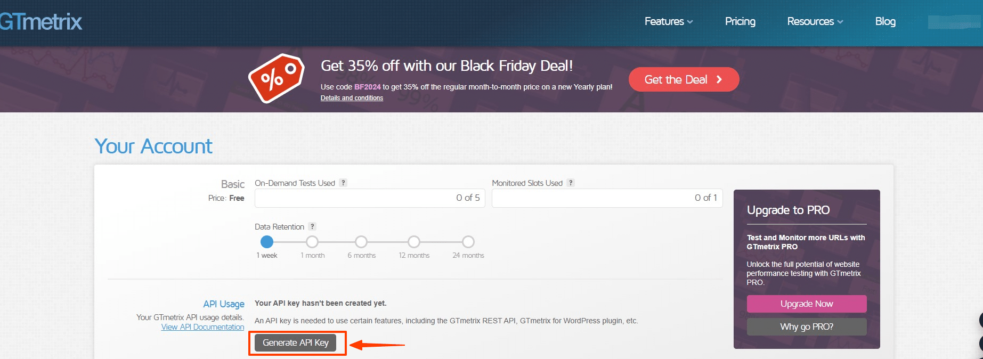Screen dimensions: 983x359
Task: Open the View API Documentation link
Action: pyautogui.click(x=202, y=327)
